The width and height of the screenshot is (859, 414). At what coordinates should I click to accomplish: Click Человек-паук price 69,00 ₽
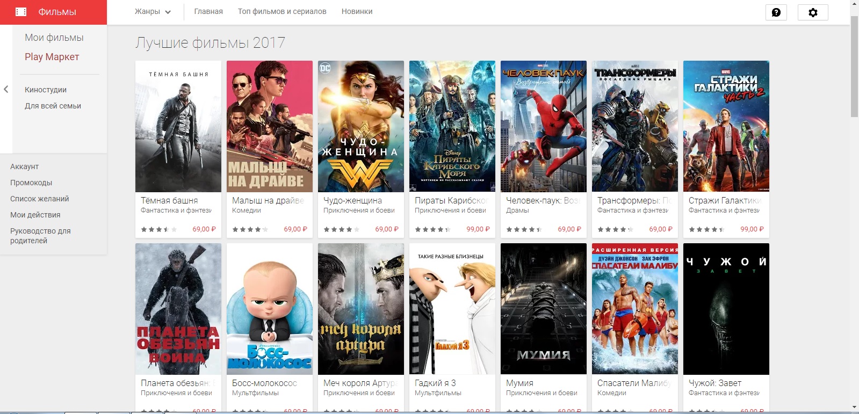pyautogui.click(x=569, y=229)
